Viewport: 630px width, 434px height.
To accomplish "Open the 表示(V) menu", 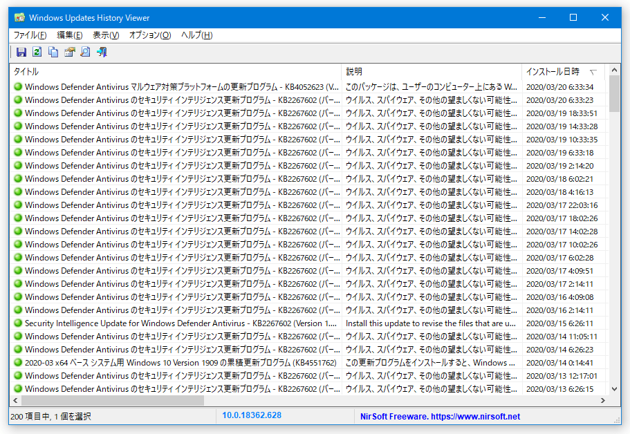I will click(106, 35).
